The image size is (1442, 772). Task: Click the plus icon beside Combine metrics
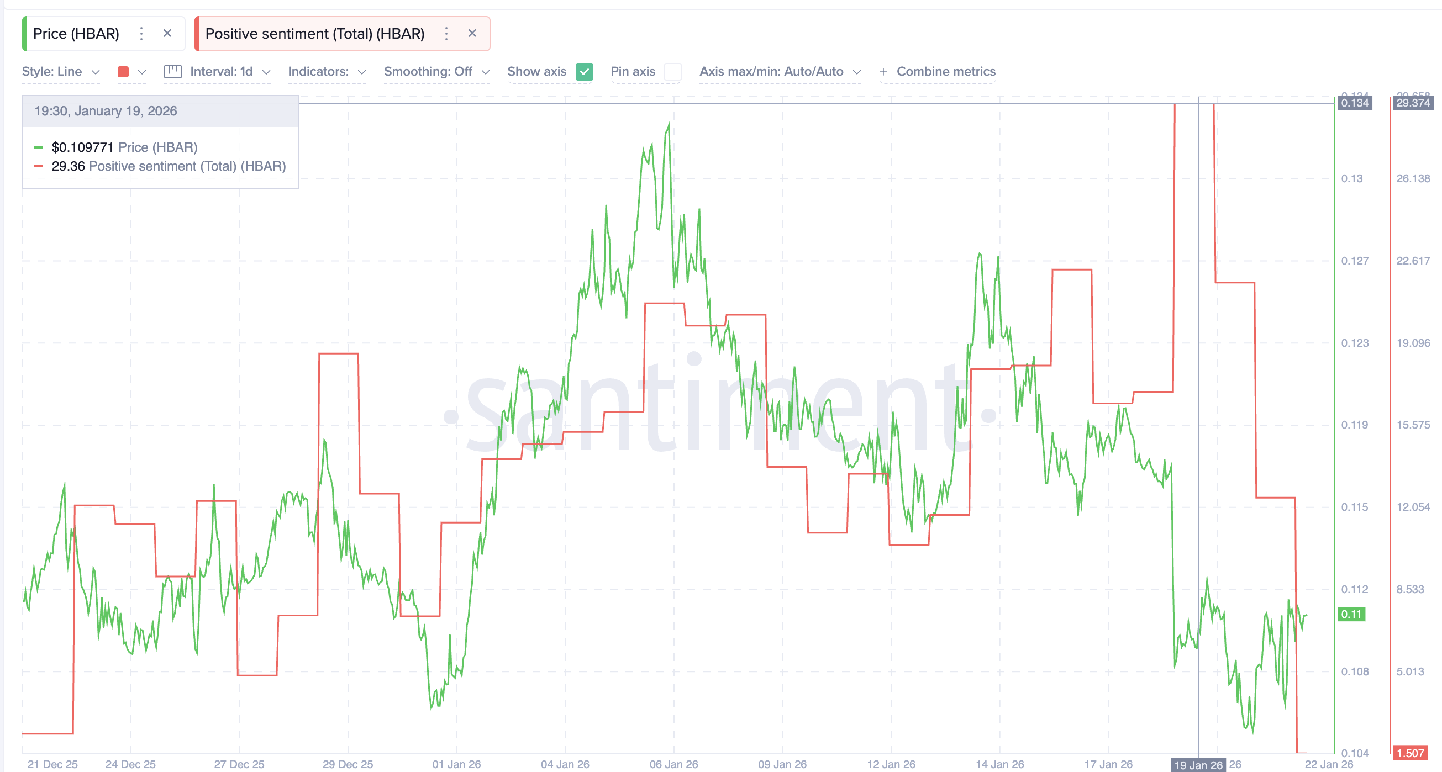tap(883, 72)
